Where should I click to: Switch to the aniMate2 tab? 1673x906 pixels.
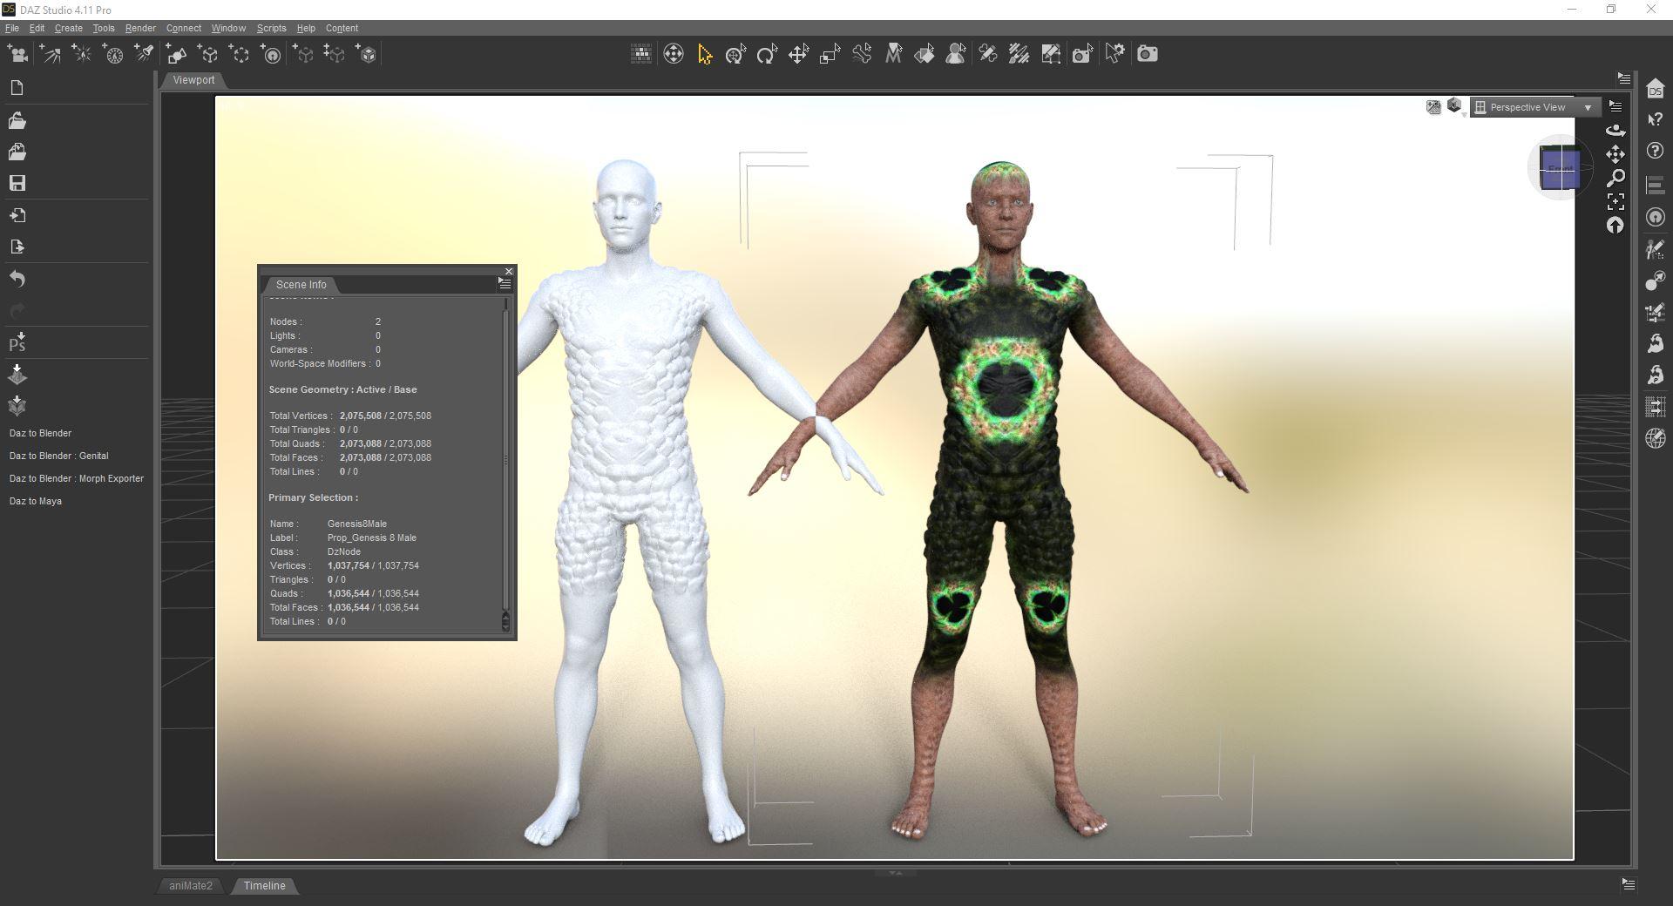pyautogui.click(x=191, y=886)
